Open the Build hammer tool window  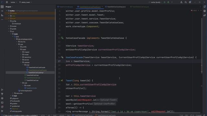2,94
